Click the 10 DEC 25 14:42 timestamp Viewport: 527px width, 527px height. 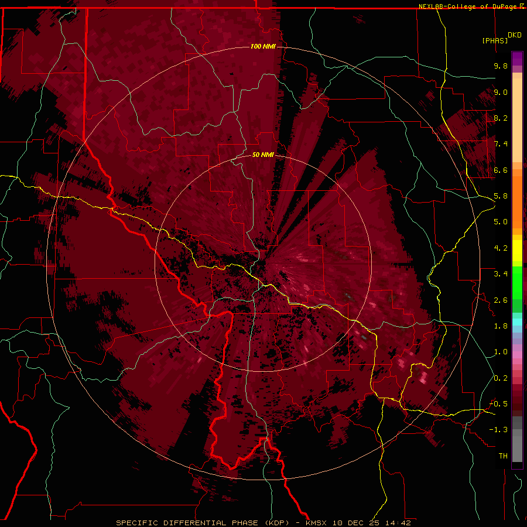tap(372, 523)
